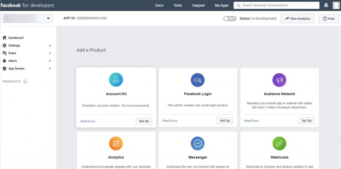Open Read Docs for Facebook Login
Viewport: 341px width, 169px height.
(x=170, y=121)
